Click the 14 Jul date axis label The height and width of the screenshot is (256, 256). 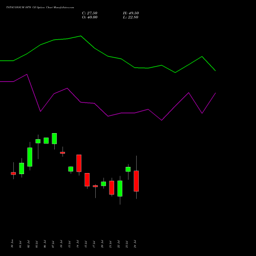(x=78, y=244)
